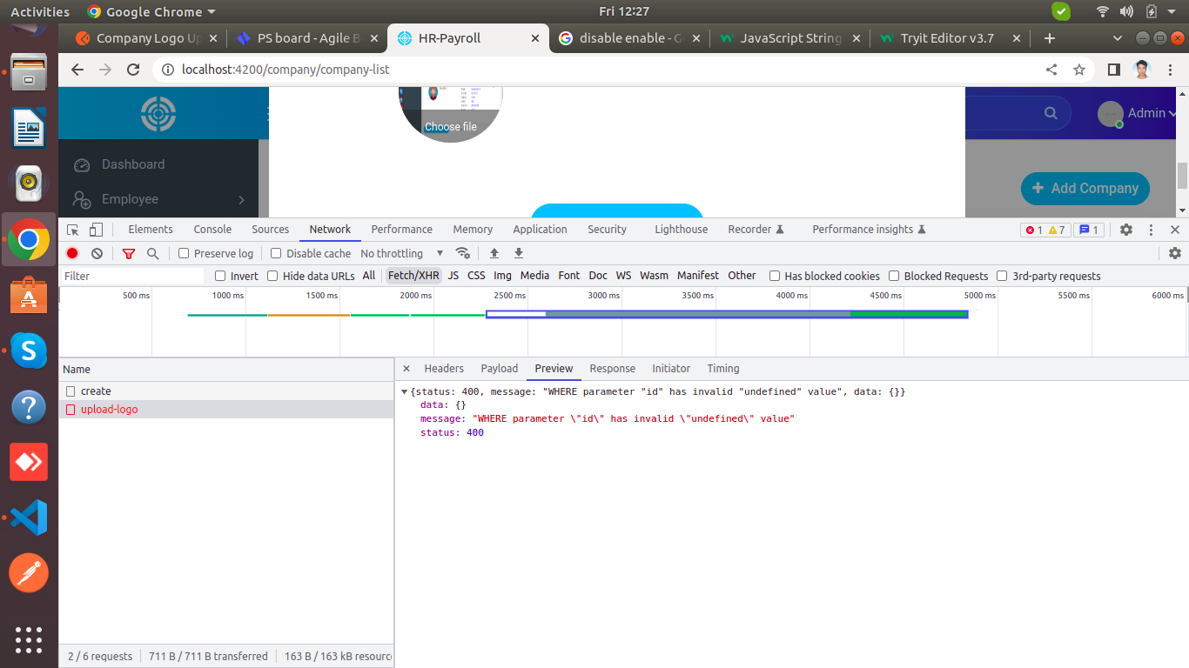The image size is (1189, 668).
Task: Open DevTools settings gear
Action: (1125, 230)
